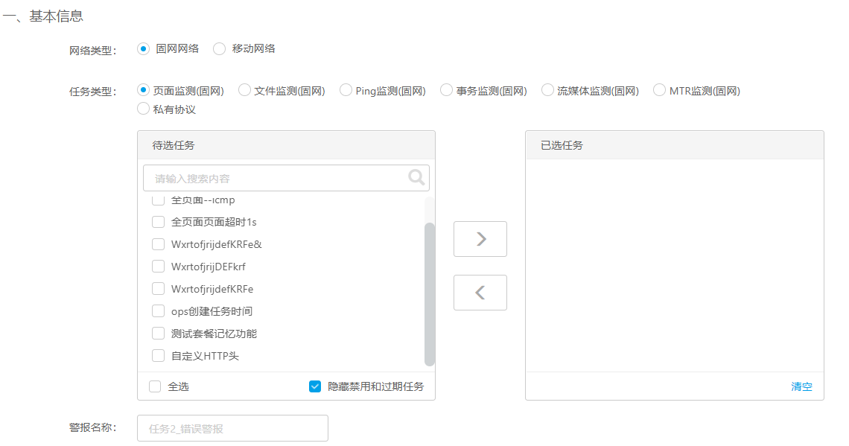The height and width of the screenshot is (446, 849).
Task: Click the task search input field
Action: [x=276, y=179]
